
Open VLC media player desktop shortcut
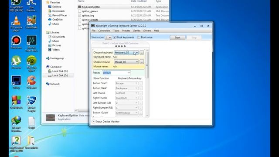(16, 23)
